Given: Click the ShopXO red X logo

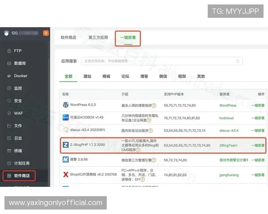Looking at the screenshot, I should 66,174.
